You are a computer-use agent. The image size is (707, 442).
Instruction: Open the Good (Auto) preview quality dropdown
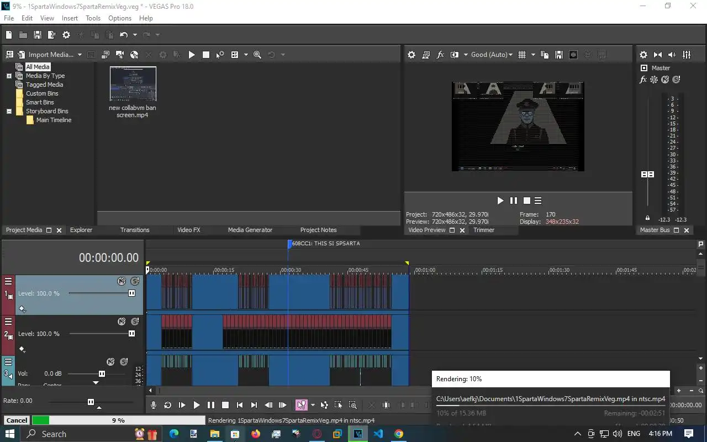492,55
